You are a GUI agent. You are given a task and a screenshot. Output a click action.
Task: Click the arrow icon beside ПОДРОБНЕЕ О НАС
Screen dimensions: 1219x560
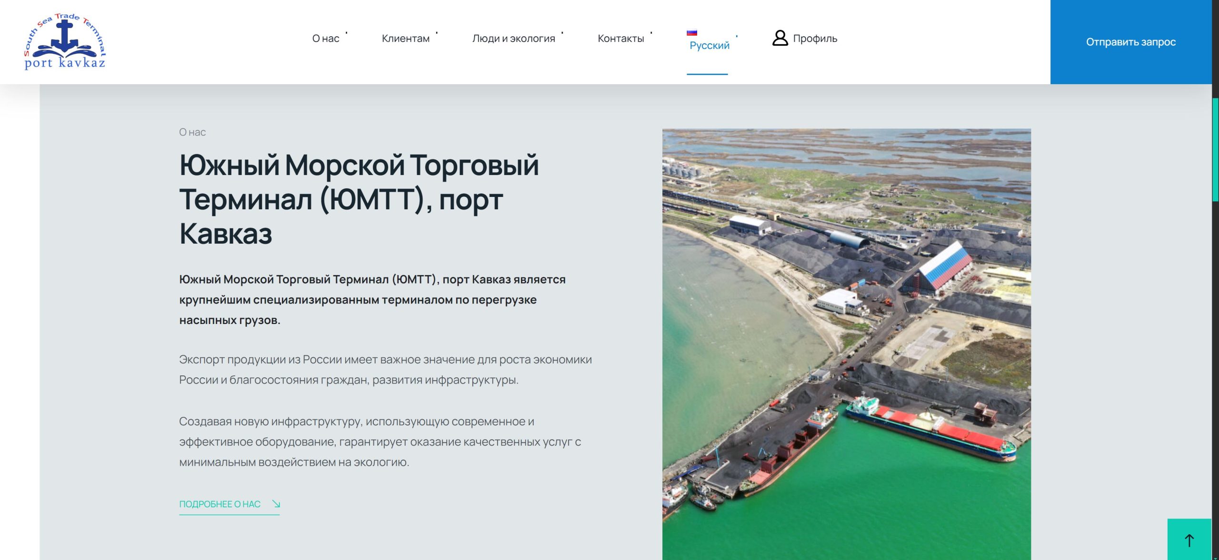pos(276,504)
